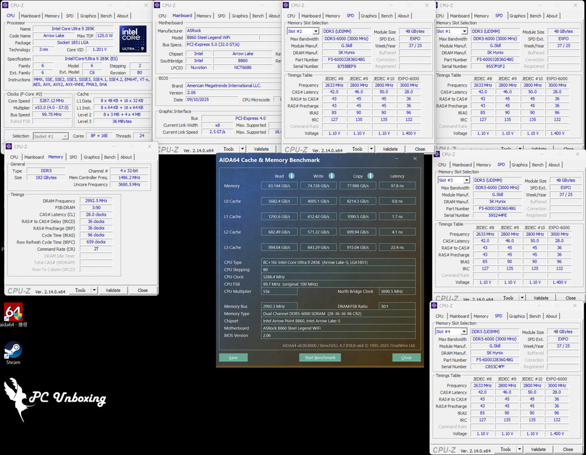Click Save button in AIDA64
586x455 pixels.
[x=233, y=358]
